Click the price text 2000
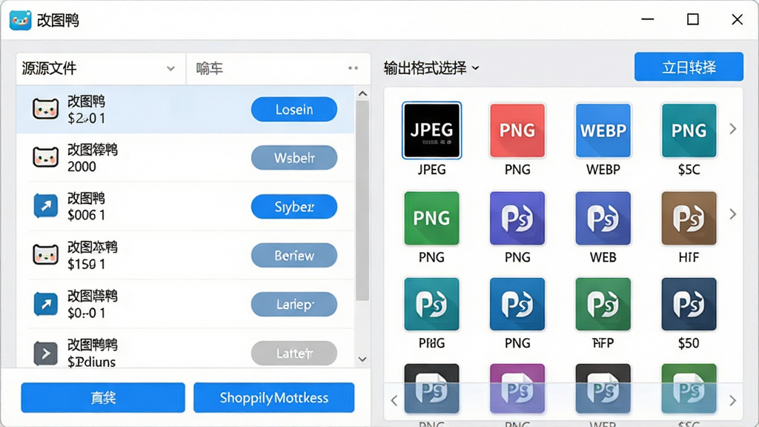 click(x=82, y=167)
